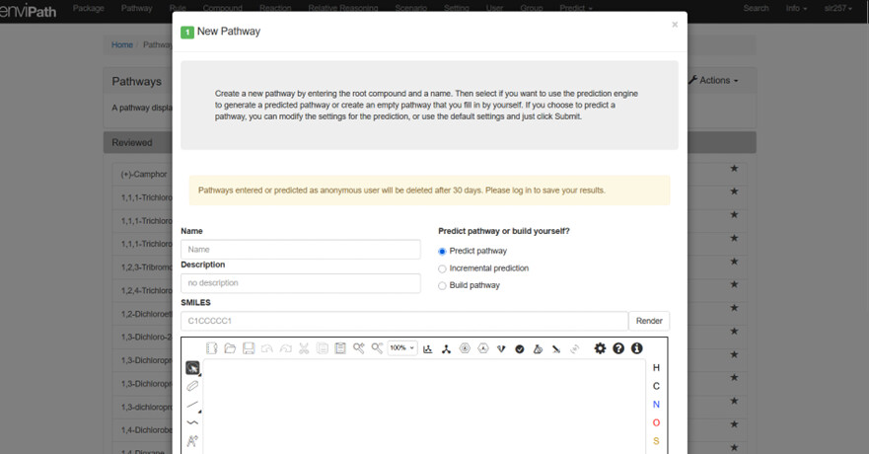Click the Render button
This screenshot has height=454, width=869.
click(649, 321)
